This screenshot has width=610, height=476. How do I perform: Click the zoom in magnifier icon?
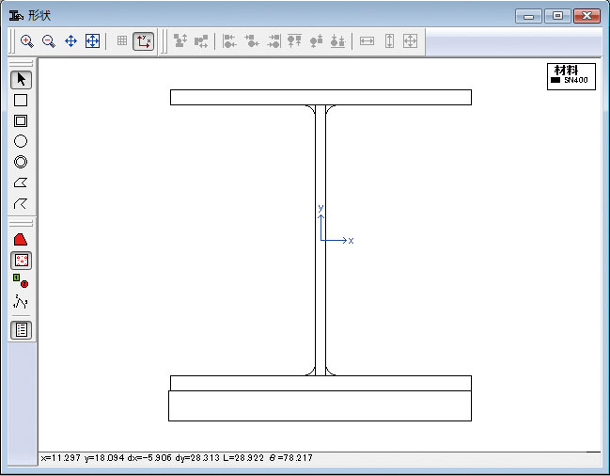coord(27,41)
